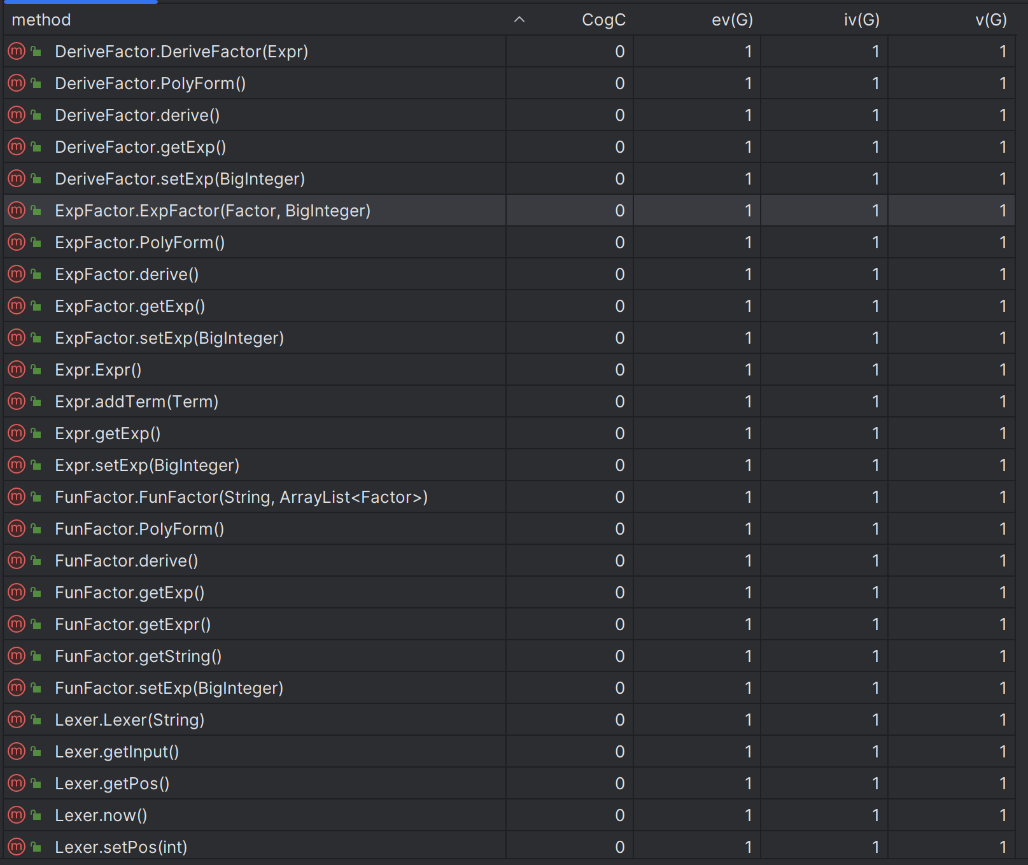Select the FunFactor.PolyForm() method name

pyautogui.click(x=139, y=529)
